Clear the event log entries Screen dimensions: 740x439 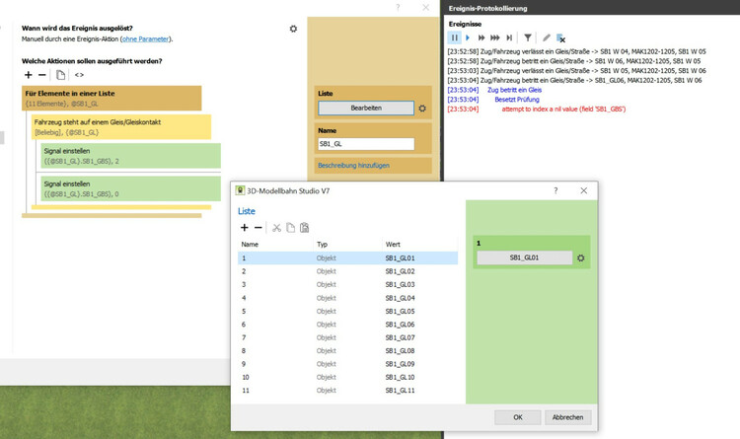[x=560, y=38]
